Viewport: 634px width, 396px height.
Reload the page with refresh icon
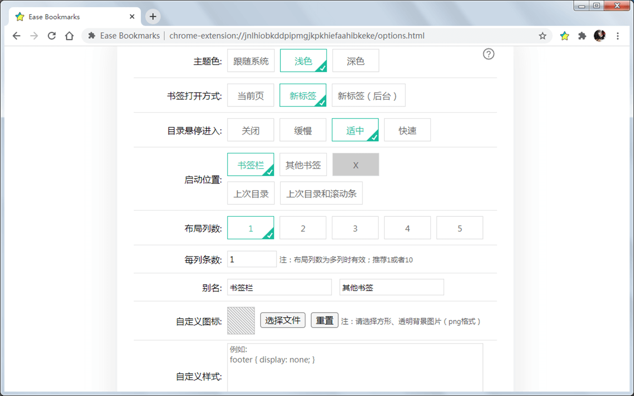tap(52, 35)
